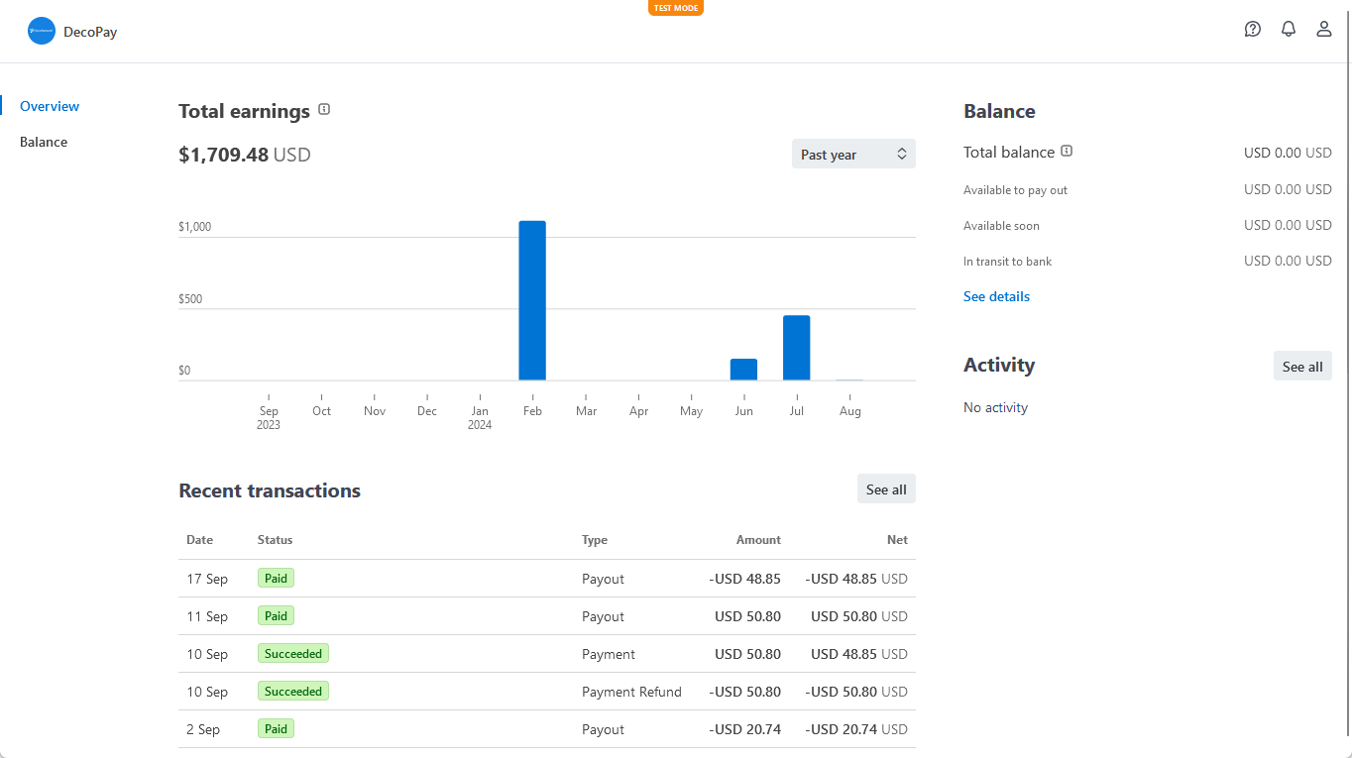The width and height of the screenshot is (1352, 758).
Task: Click the Paid status badge for 17 Sep
Action: (x=276, y=578)
